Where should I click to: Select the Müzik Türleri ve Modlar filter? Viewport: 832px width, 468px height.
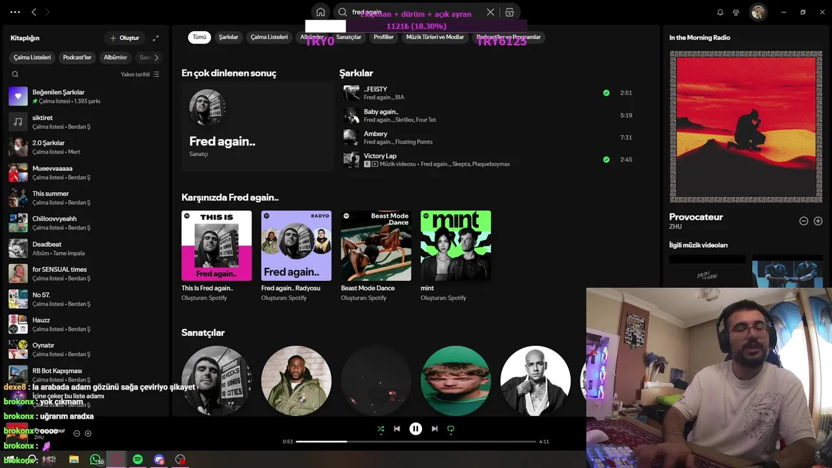coord(435,37)
